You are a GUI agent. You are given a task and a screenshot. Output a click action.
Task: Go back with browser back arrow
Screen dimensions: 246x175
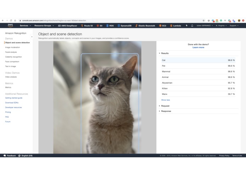click(3, 21)
